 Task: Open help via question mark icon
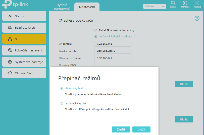[197, 18]
